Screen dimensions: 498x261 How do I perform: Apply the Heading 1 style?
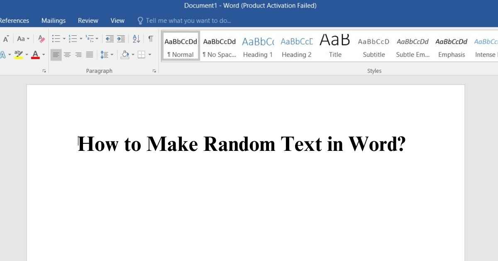258,46
